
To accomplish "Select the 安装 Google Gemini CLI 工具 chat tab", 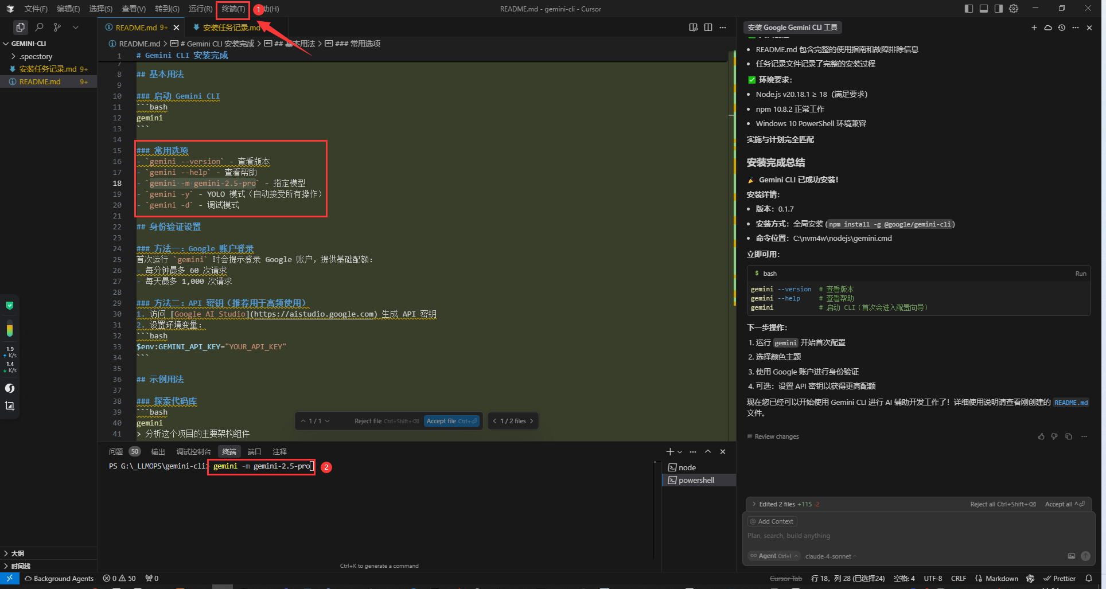I will 792,27.
